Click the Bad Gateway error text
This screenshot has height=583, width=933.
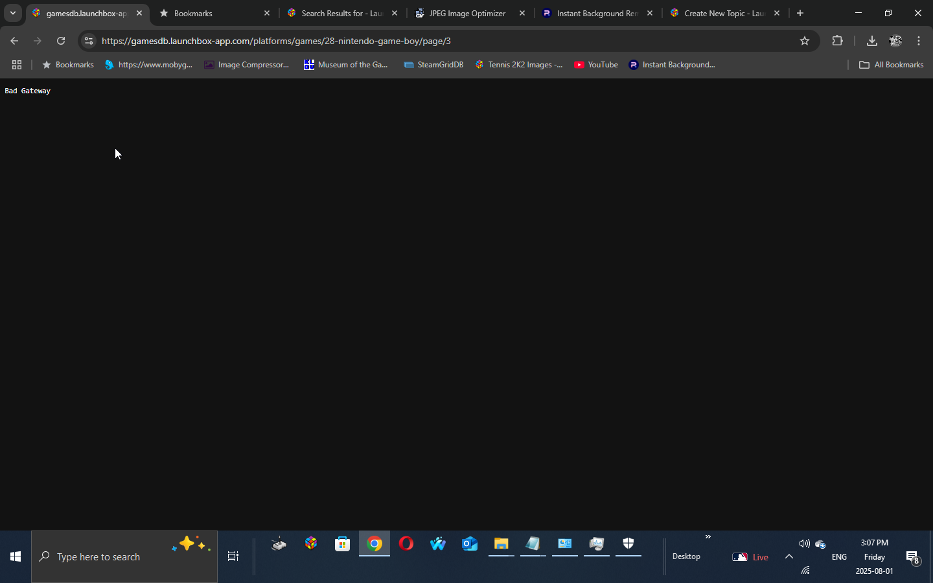click(27, 91)
